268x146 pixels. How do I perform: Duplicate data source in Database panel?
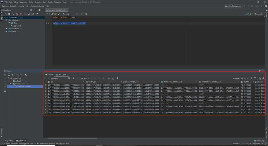[x=9, y=14]
